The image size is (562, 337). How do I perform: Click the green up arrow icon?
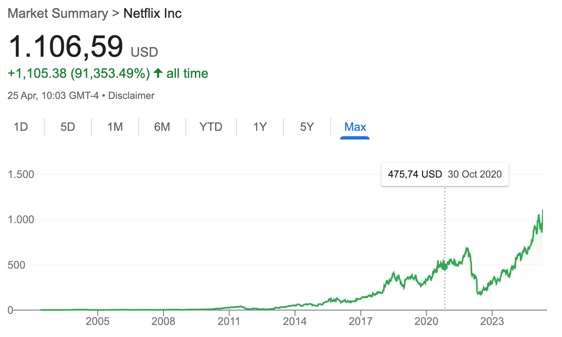(x=158, y=73)
